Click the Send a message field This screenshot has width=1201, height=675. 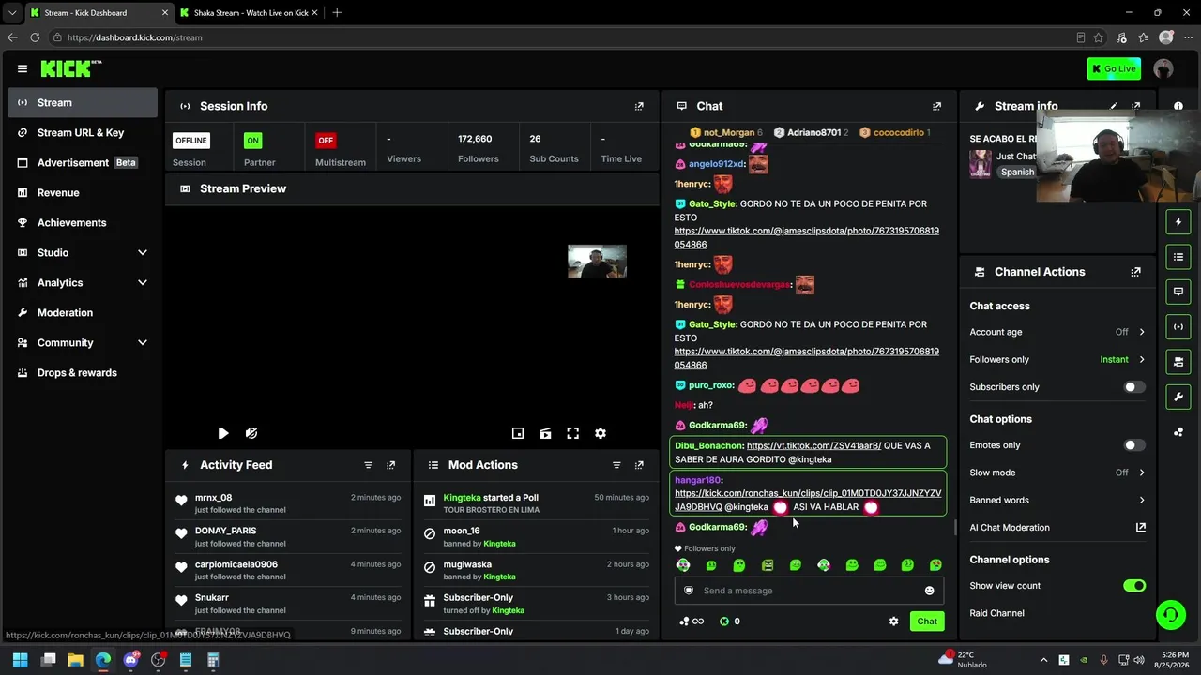pos(809,591)
